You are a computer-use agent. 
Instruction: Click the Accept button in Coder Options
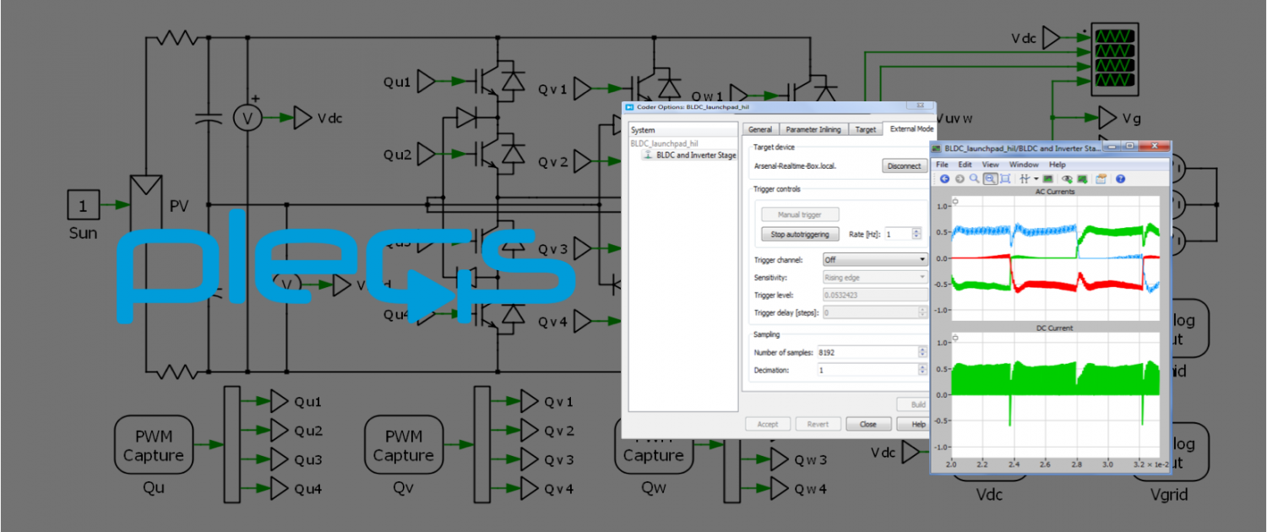[768, 424]
